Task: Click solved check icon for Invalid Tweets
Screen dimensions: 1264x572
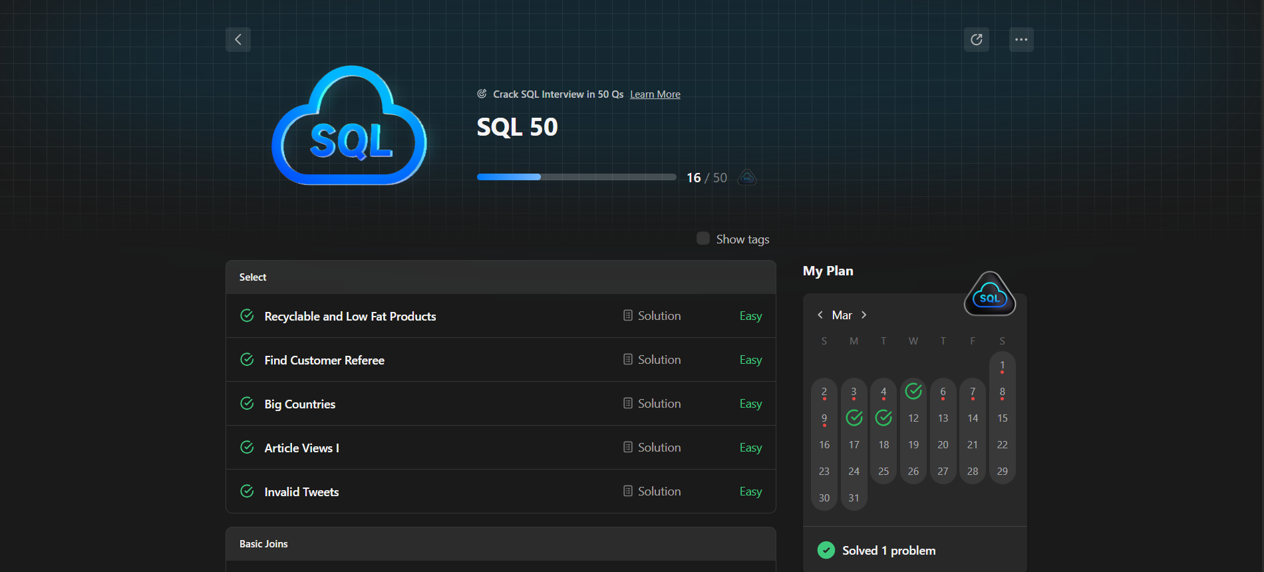Action: tap(247, 492)
